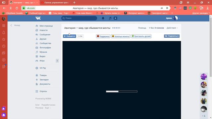Viewport: 212px width, 119px height.
Task: Click У Вас 0 голосов link
Action: coord(156,28)
